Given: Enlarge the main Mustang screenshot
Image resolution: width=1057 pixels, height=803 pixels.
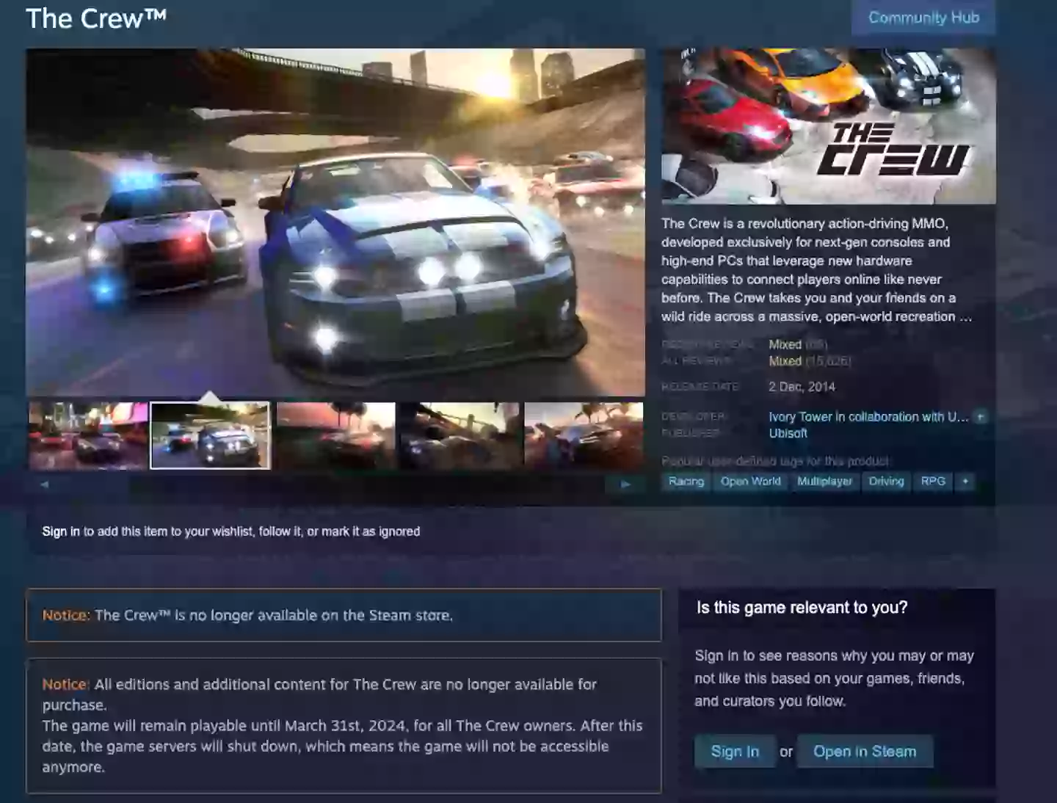Looking at the screenshot, I should (x=335, y=222).
